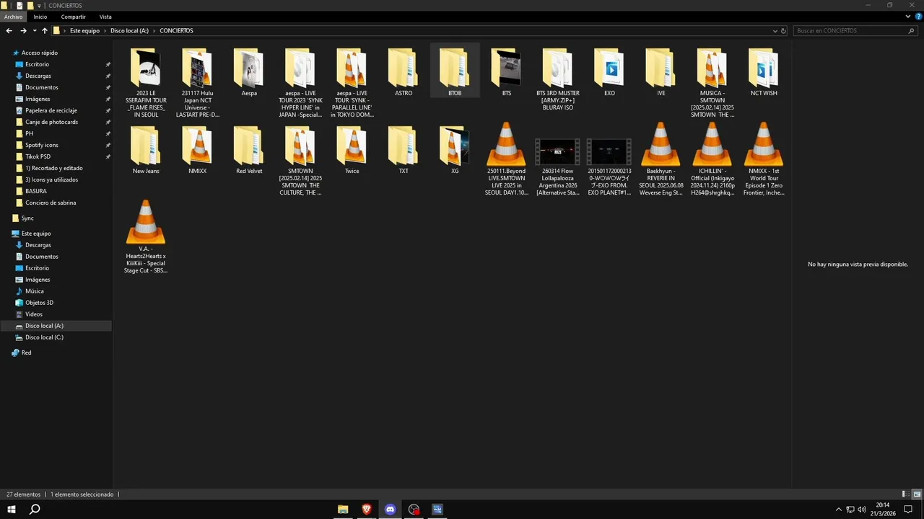The width and height of the screenshot is (924, 519).
Task: Open Conciero de sabrina in the sidebar
Action: click(x=51, y=203)
